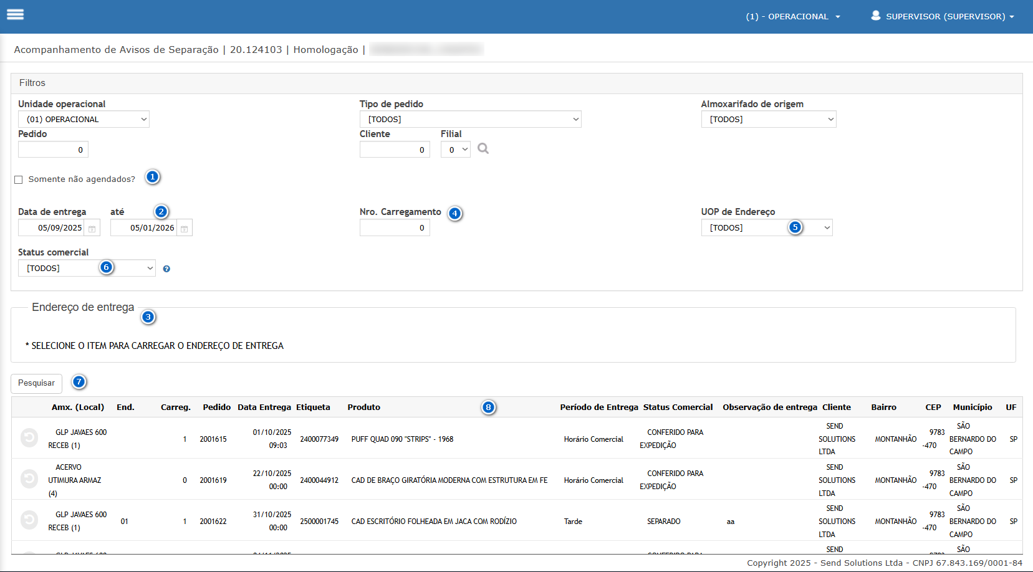
Task: Click the numbered badge 7 beside Pesquisar
Action: (x=79, y=382)
